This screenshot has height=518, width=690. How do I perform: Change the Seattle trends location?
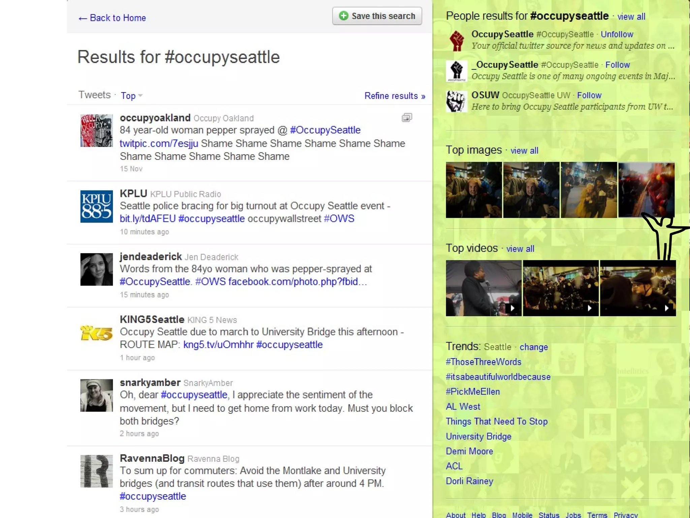coord(533,347)
